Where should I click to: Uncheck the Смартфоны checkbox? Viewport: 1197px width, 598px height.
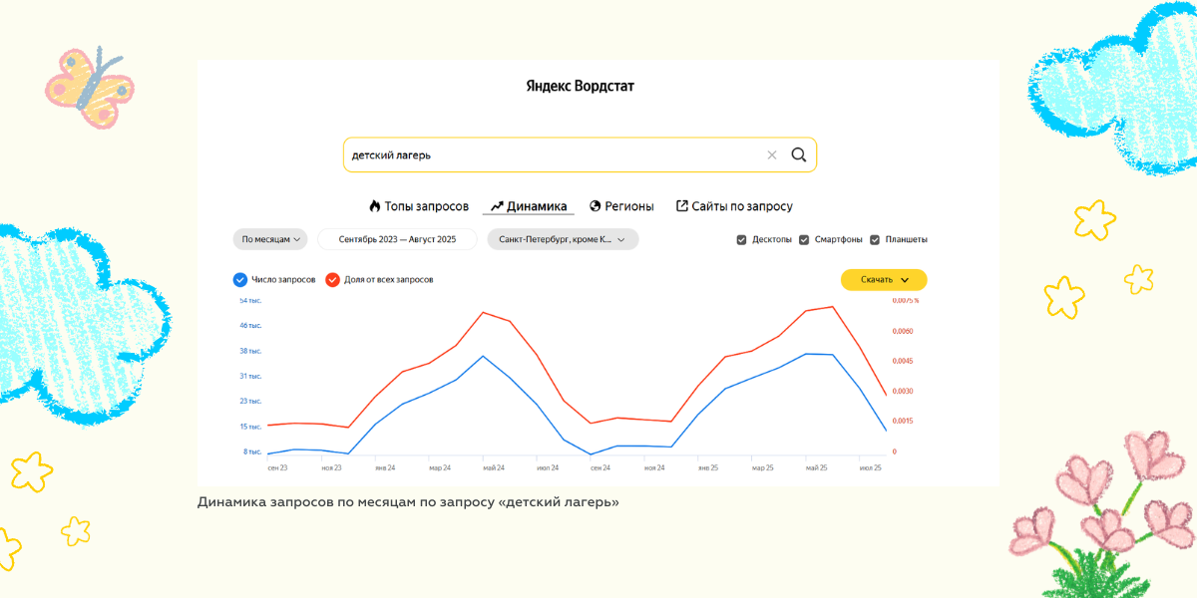(804, 240)
